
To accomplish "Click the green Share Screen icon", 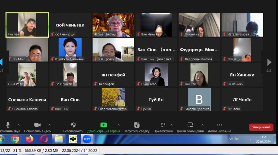I will pos(104,125).
